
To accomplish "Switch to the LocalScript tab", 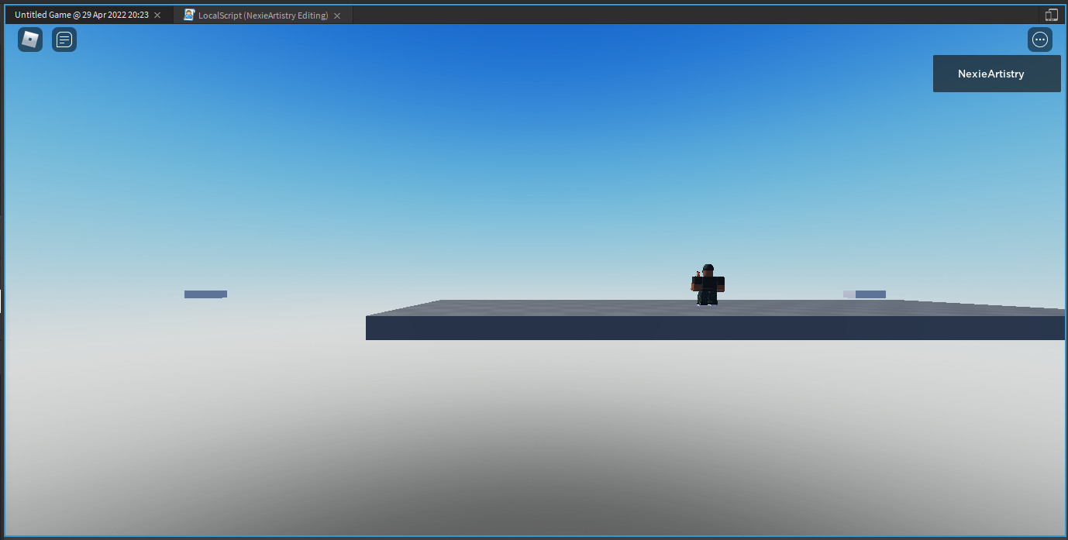I will pyautogui.click(x=263, y=15).
